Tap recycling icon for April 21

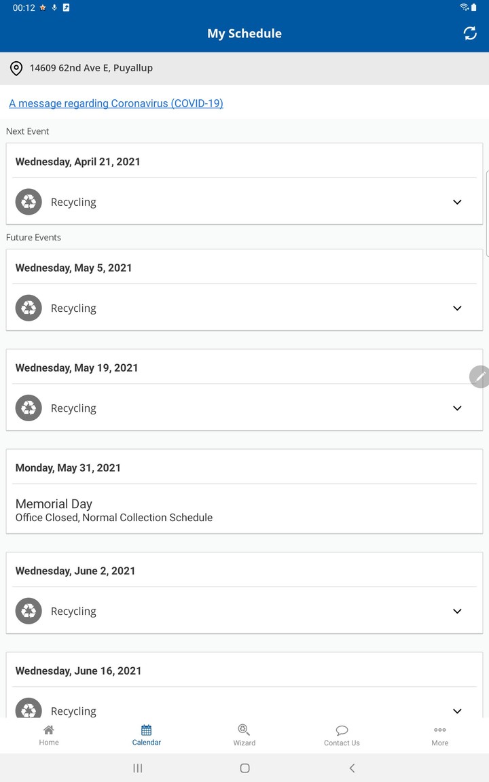pyautogui.click(x=29, y=202)
